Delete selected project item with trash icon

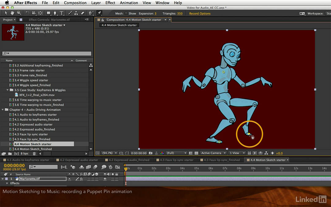34,154
